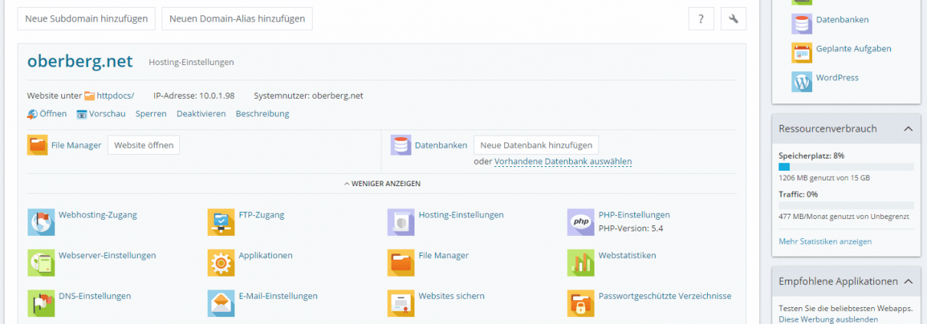Viewport: 927px width, 324px height.
Task: Open the Applikationen gear icon
Action: 221,262
